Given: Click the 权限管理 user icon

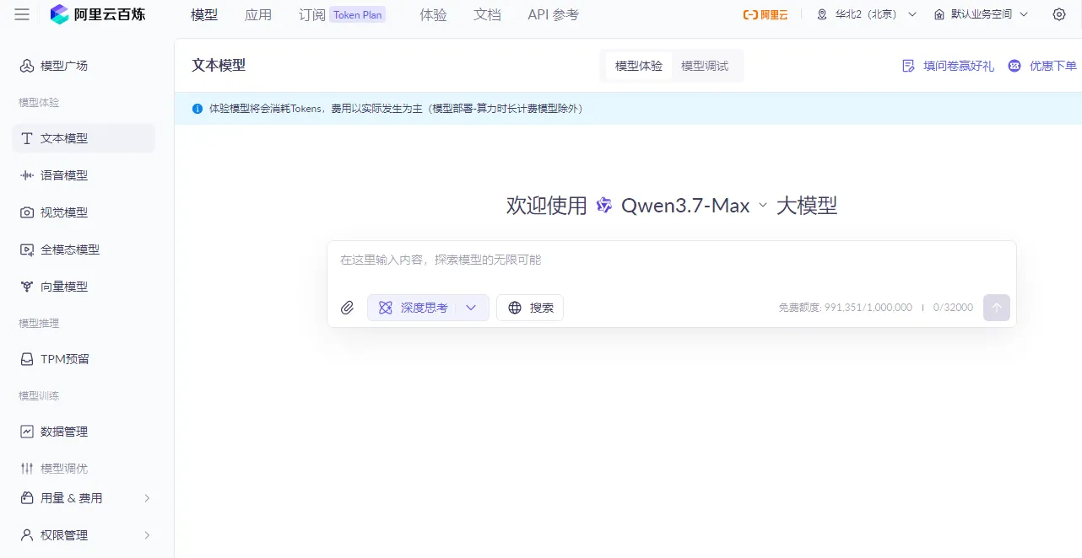Looking at the screenshot, I should [27, 535].
